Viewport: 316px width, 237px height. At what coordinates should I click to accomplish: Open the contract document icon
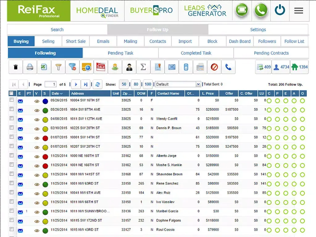click(x=158, y=67)
